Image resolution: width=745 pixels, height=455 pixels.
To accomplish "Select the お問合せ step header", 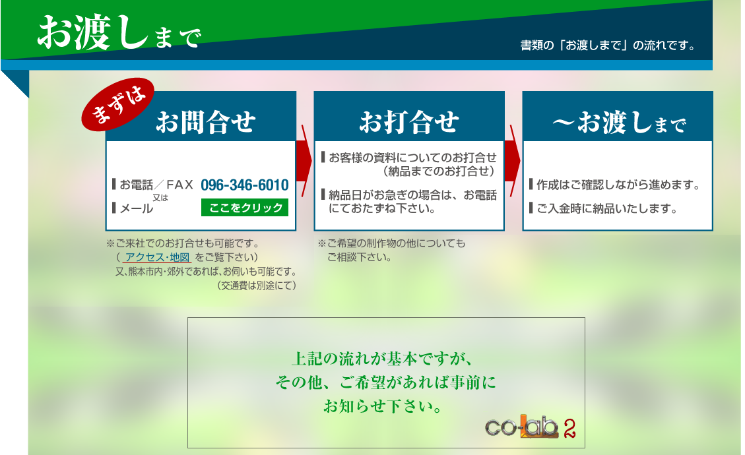I will click(x=205, y=122).
